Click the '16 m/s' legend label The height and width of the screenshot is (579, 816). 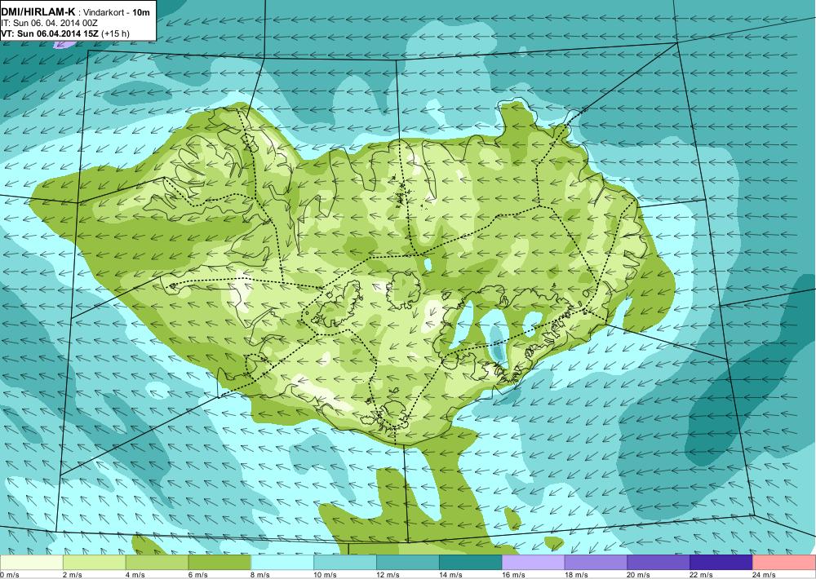[x=513, y=575]
